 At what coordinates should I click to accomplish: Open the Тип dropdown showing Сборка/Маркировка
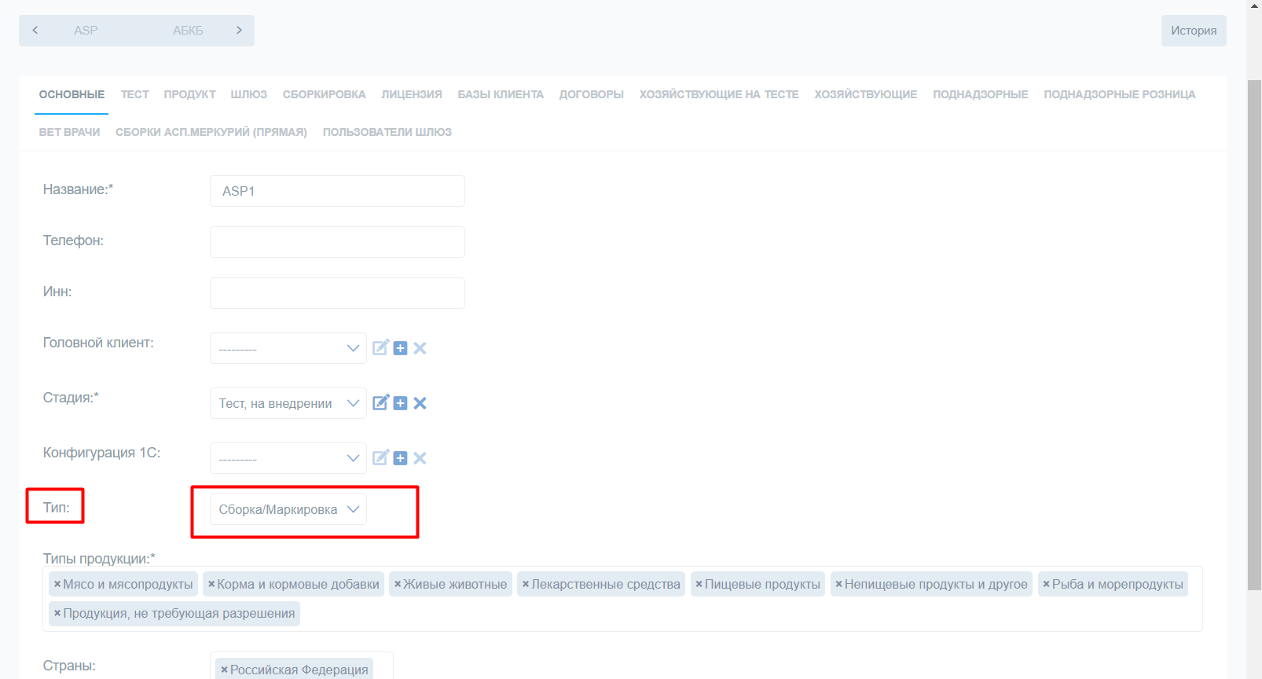[288, 509]
